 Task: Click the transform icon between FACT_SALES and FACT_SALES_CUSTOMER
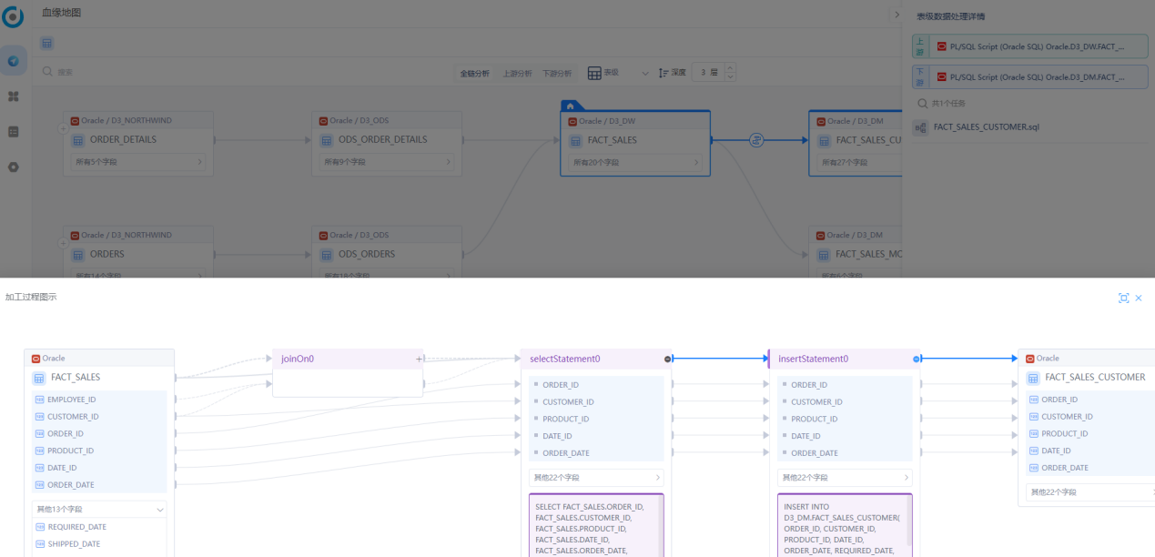click(x=756, y=140)
